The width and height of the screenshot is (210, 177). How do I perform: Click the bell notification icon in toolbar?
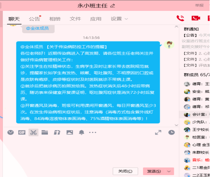click(81, 132)
